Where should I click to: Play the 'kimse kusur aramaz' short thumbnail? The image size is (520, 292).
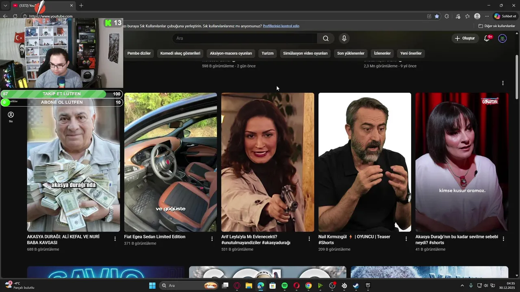(462, 162)
